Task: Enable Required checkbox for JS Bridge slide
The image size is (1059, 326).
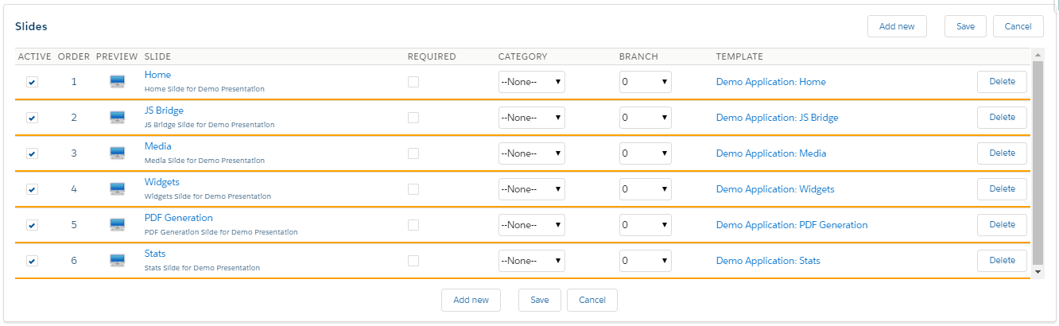Action: (x=413, y=118)
